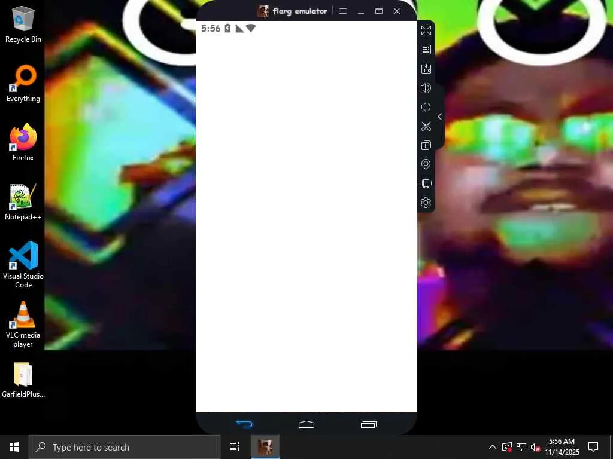Click the Android status bar time 5:56
This screenshot has width=613, height=459.
point(211,28)
